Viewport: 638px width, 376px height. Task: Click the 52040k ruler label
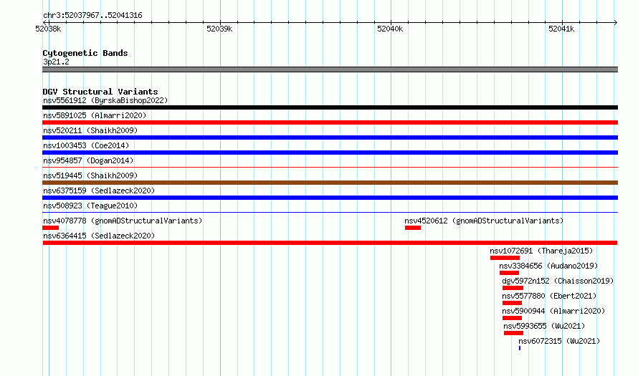(390, 29)
